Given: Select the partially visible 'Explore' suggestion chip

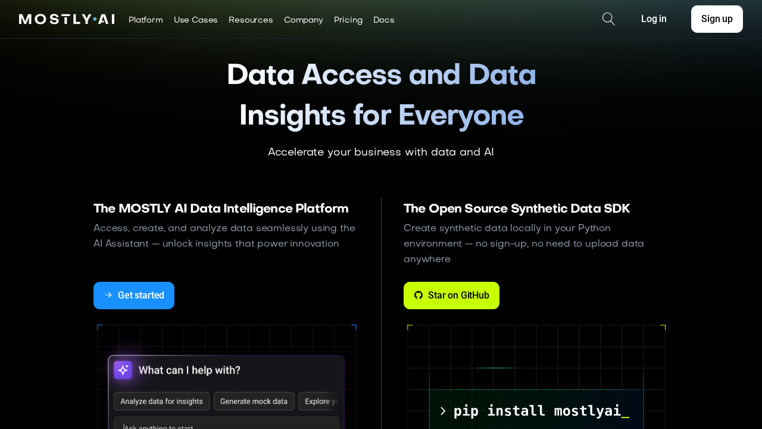Looking at the screenshot, I should coord(320,402).
